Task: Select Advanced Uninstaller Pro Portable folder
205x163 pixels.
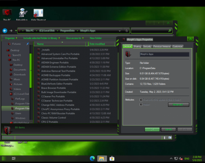Action: tap(59, 58)
